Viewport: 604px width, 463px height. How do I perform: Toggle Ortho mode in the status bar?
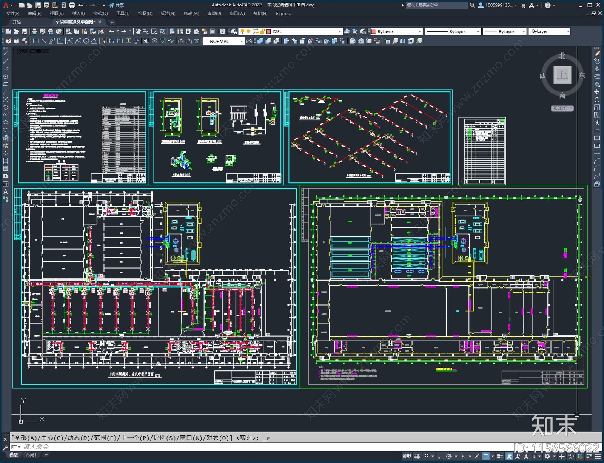pos(440,456)
